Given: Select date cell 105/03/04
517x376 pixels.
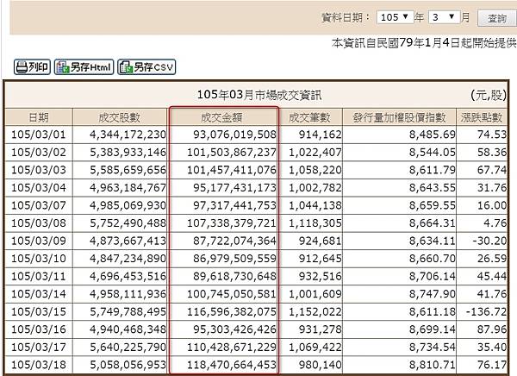Looking at the screenshot, I should pos(39,188).
